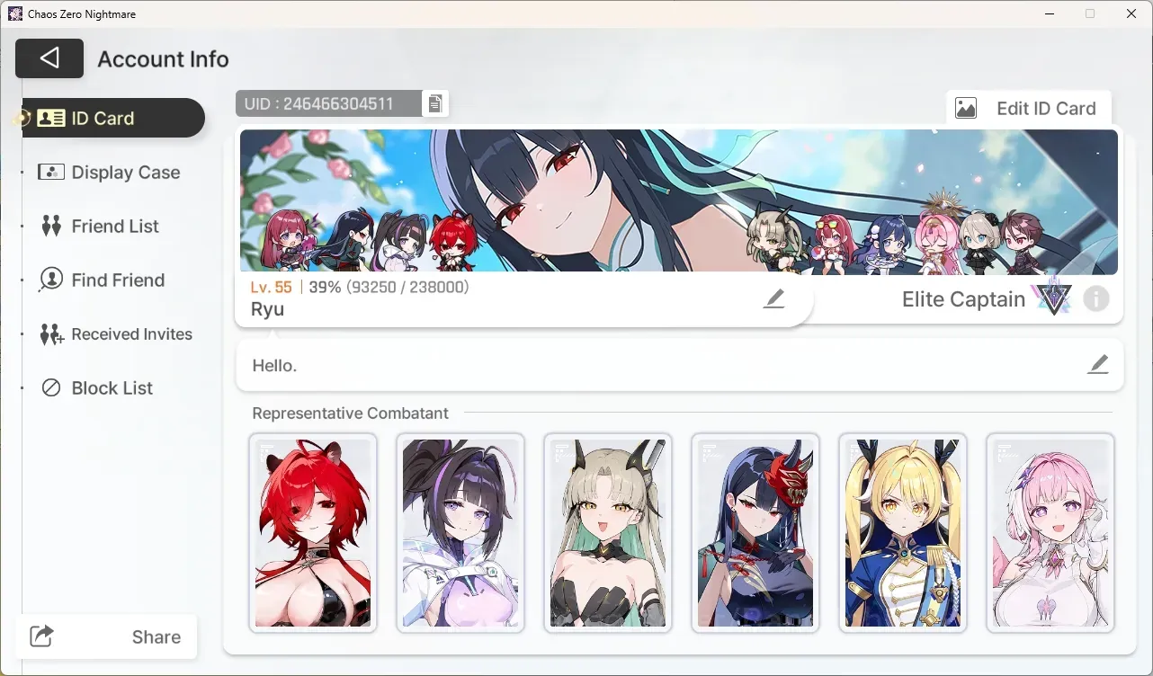Click the back arrow button
The width and height of the screenshot is (1153, 676).
49,58
